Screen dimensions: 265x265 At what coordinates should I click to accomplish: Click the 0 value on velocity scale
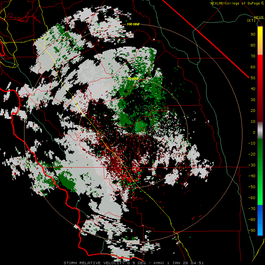pyautogui.click(x=254, y=132)
